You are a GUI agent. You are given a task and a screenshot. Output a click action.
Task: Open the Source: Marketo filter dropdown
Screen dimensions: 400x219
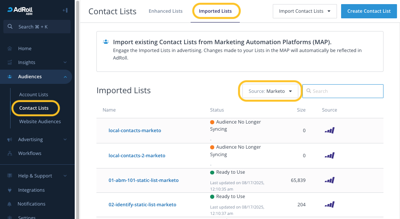pos(270,91)
